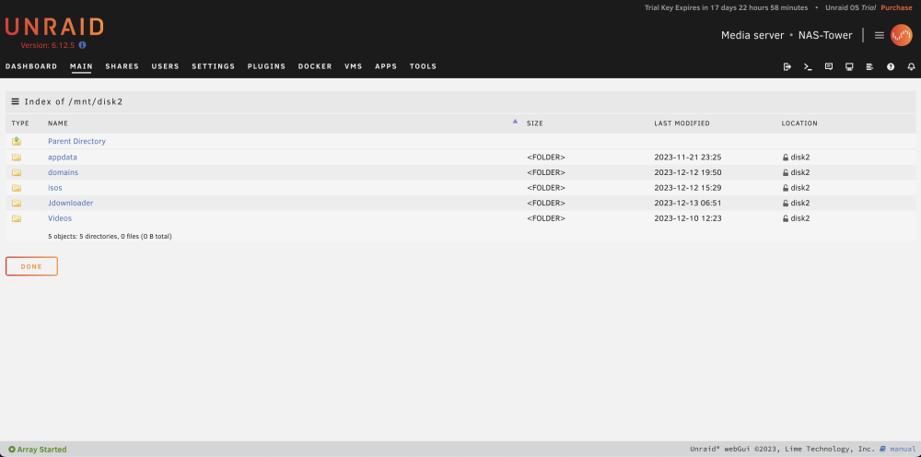The height and width of the screenshot is (457, 921).
Task: Click the Media server description text
Action: point(752,35)
